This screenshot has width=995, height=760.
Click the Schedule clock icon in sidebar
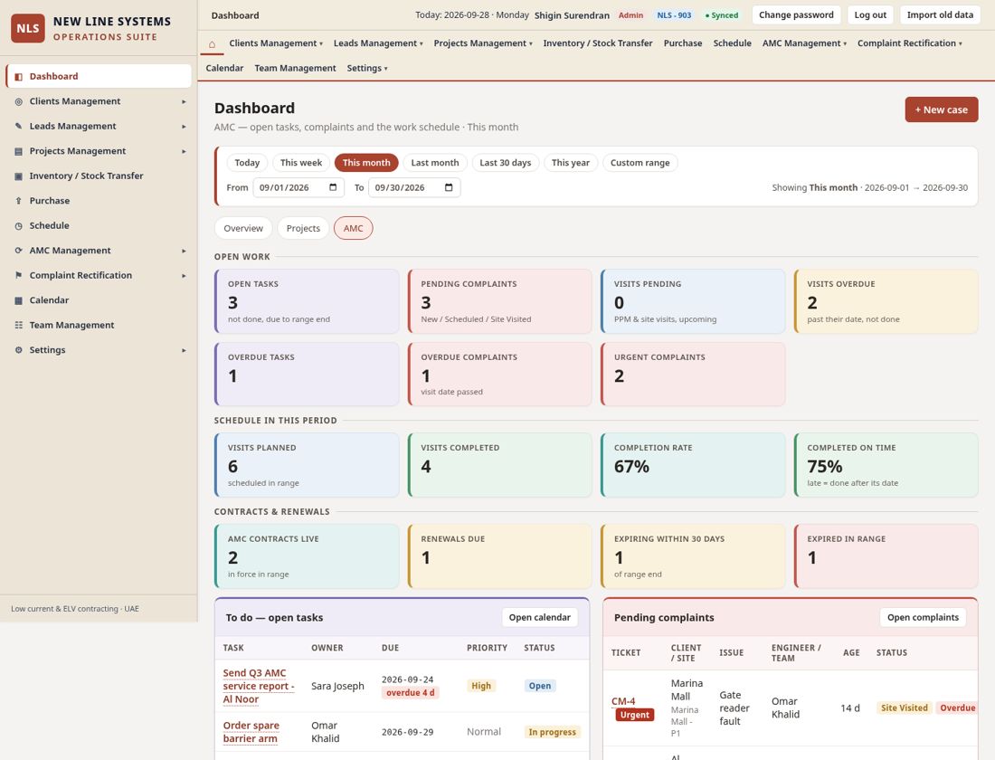pos(18,226)
